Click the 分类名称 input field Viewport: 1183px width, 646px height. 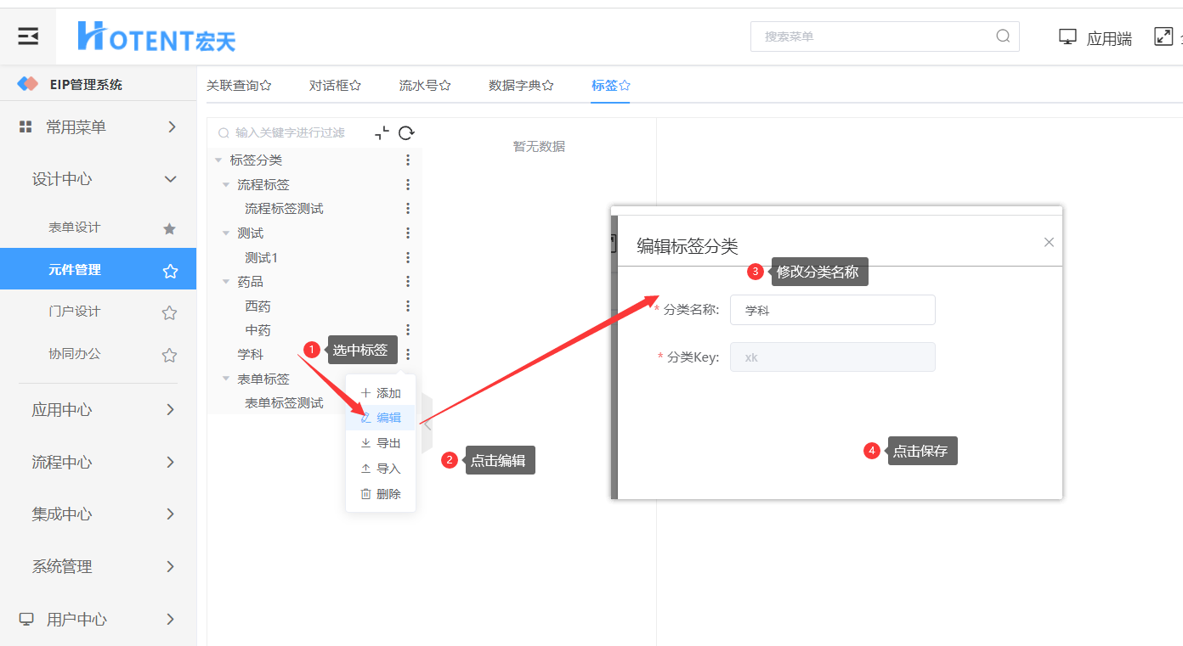tap(833, 310)
